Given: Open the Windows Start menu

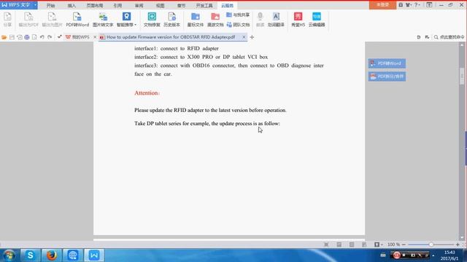Looking at the screenshot, I should point(9,255).
